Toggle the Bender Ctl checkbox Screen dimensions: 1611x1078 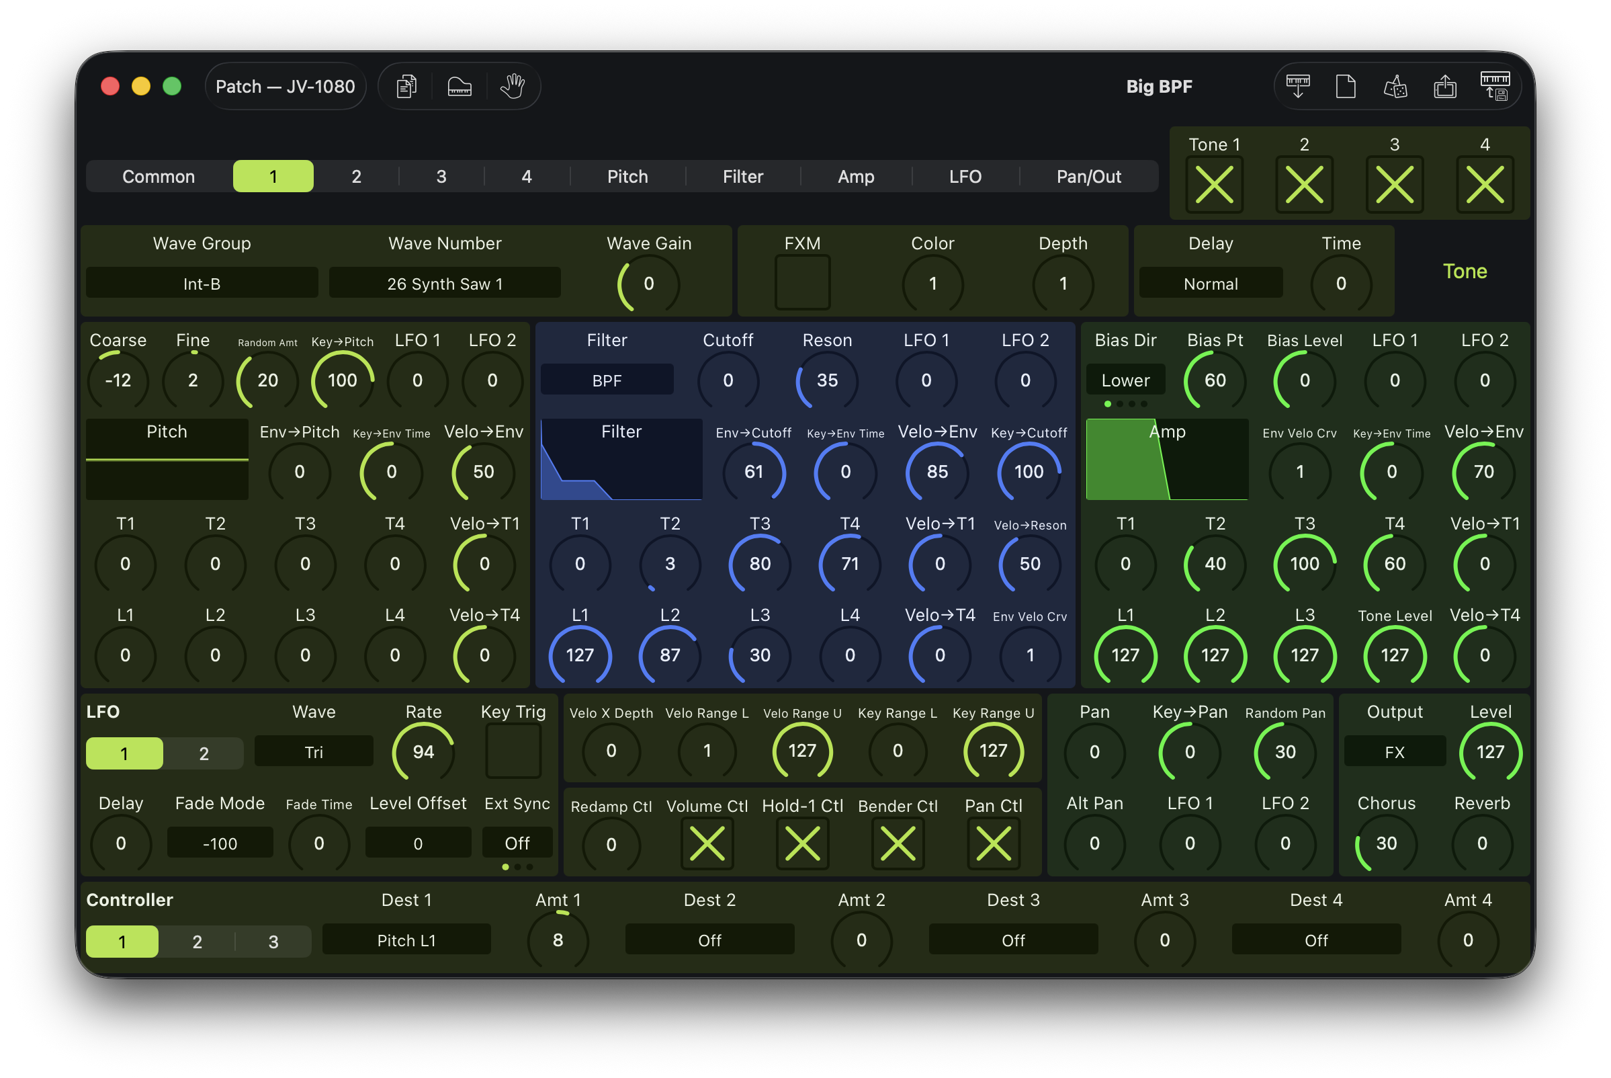click(x=898, y=843)
